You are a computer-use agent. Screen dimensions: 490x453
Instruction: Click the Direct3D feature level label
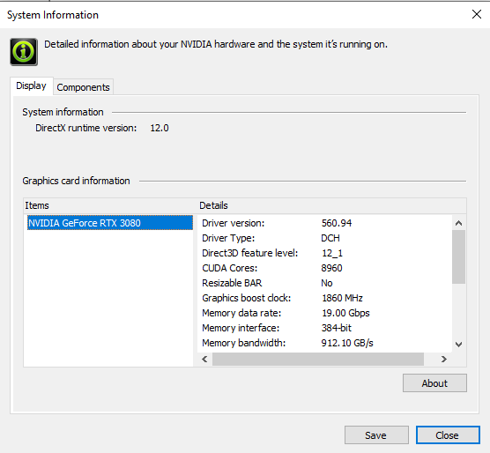[x=250, y=253]
